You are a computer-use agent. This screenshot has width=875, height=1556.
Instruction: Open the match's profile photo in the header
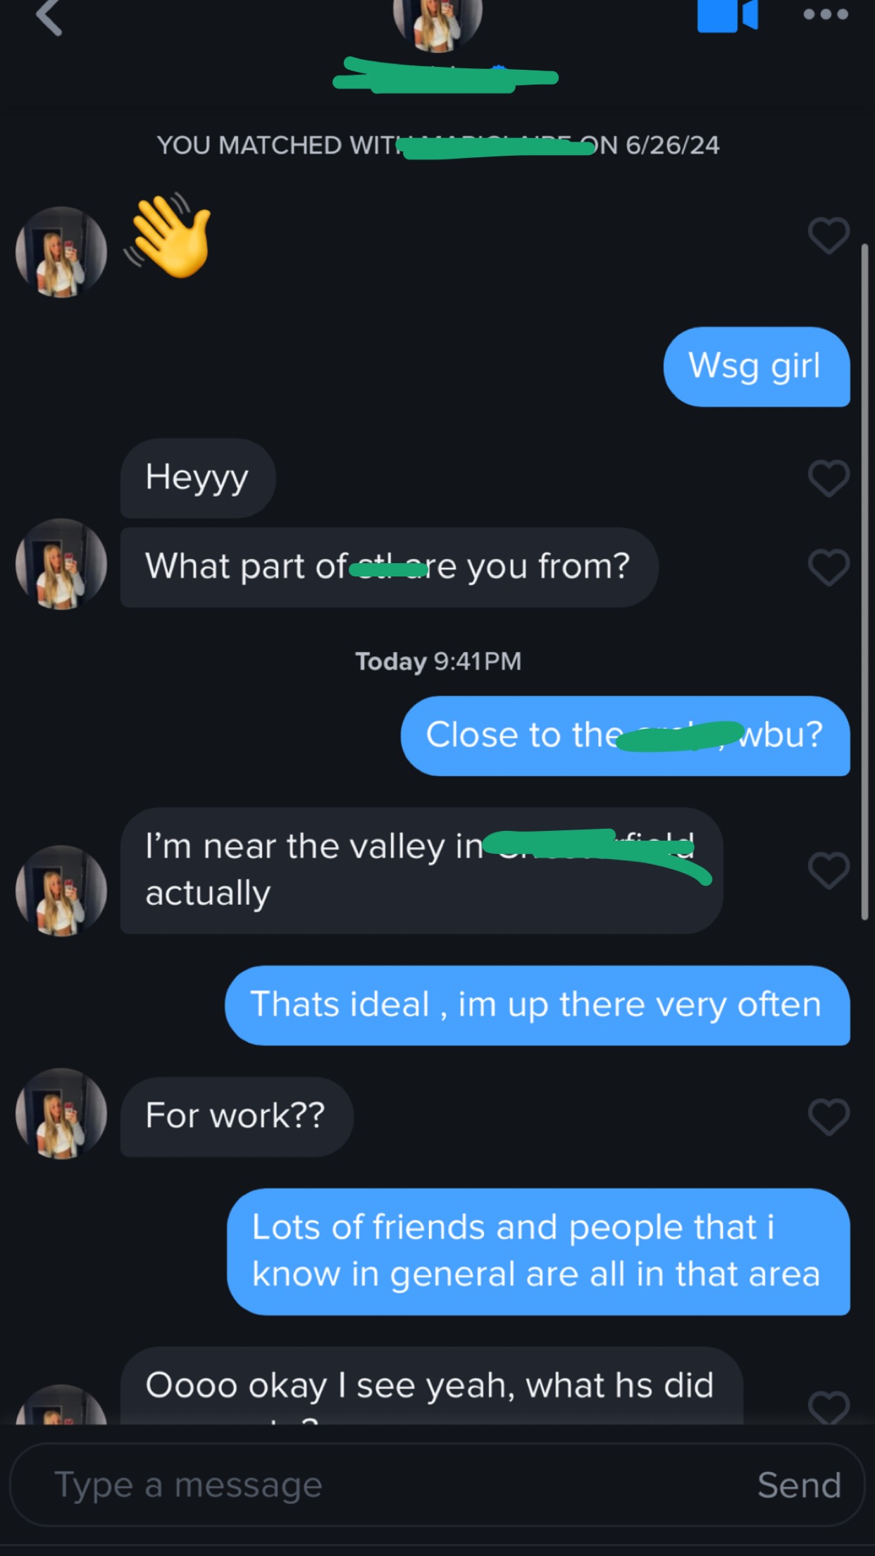(x=437, y=23)
